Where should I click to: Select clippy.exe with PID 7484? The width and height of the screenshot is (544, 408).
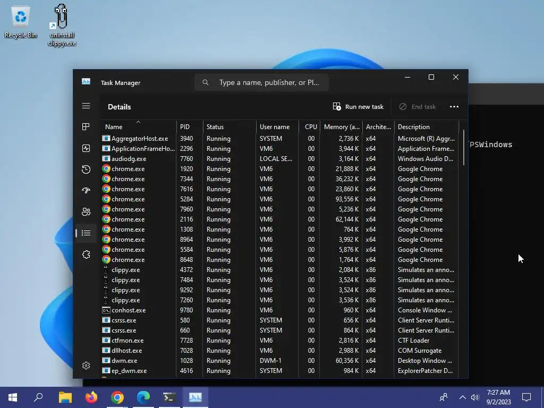[x=279, y=279]
